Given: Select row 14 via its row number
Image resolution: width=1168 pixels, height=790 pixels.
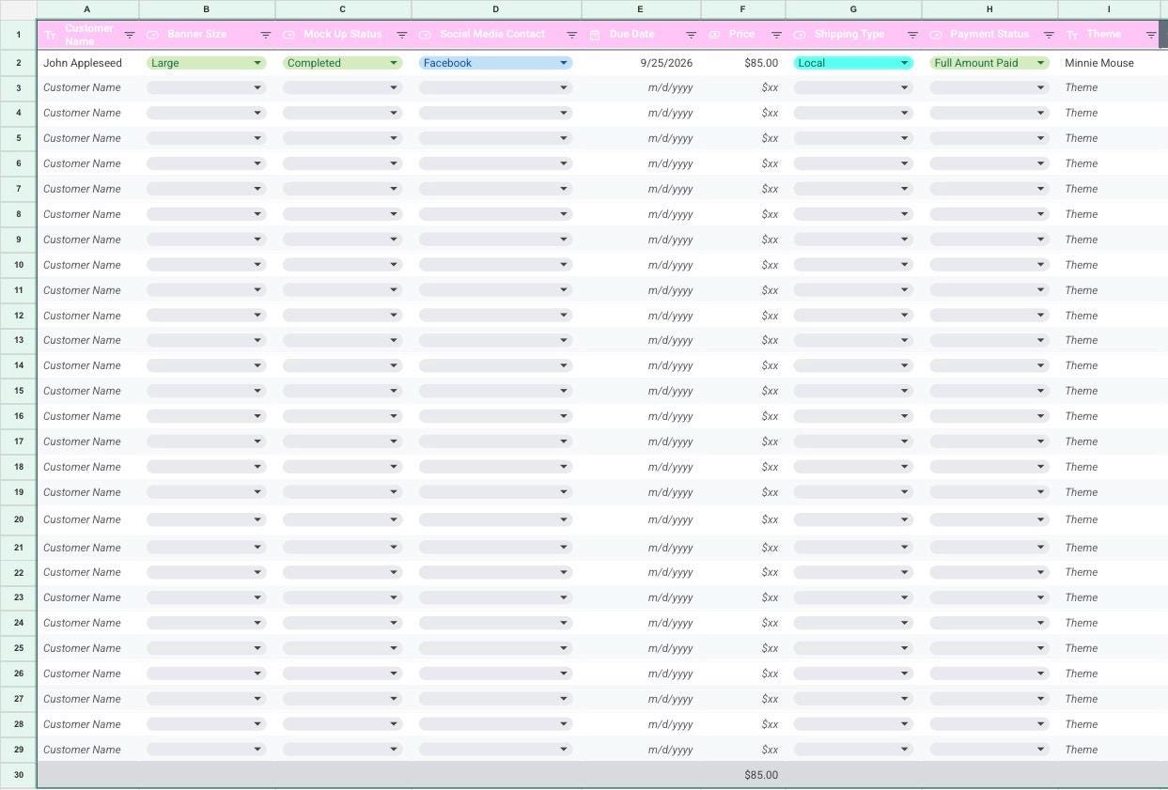Looking at the screenshot, I should pyautogui.click(x=19, y=365).
